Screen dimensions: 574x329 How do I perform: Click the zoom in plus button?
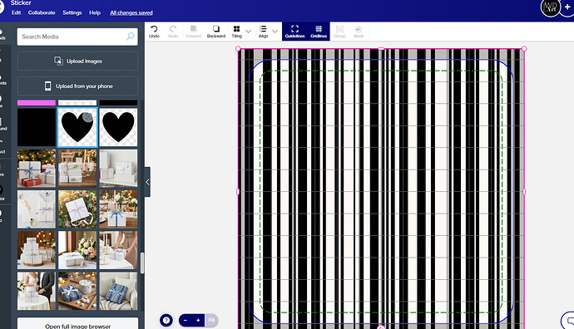coord(198,320)
